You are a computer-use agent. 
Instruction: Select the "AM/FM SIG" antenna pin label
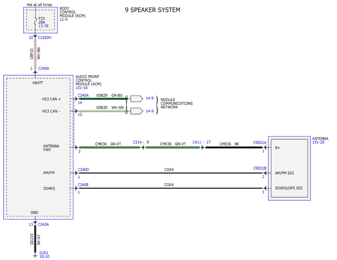pos(284,173)
